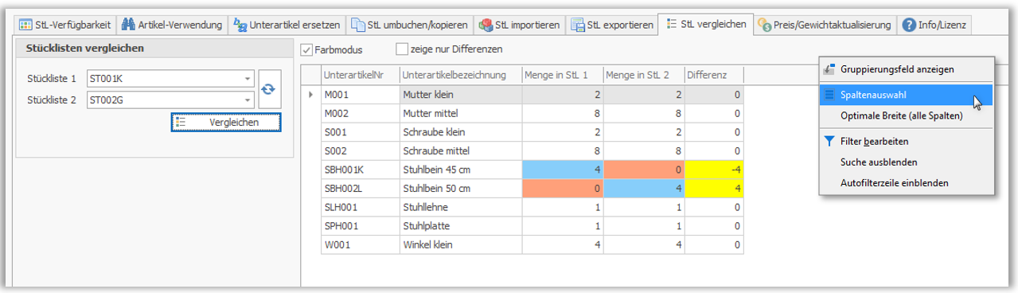Enable the zeige nur Differenzen checkbox
This screenshot has height=293, width=1018.
click(401, 49)
